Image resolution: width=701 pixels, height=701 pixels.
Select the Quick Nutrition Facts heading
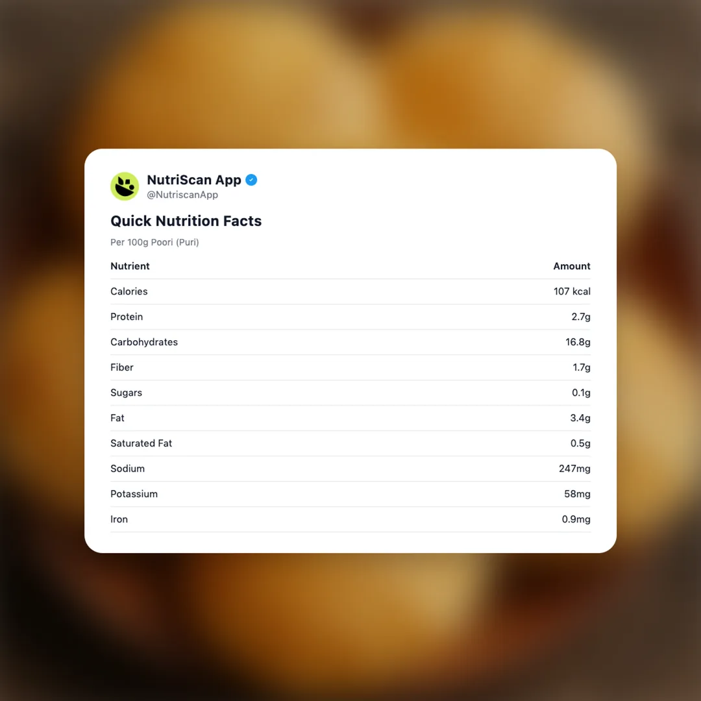pyautogui.click(x=186, y=221)
